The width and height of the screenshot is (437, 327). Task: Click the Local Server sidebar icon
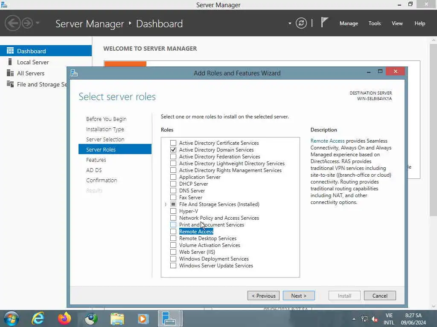coord(10,62)
